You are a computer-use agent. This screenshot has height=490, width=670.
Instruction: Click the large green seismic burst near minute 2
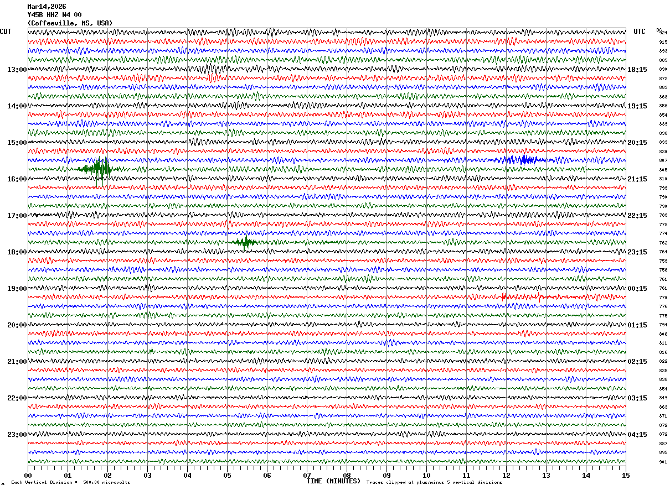pyautogui.click(x=99, y=169)
